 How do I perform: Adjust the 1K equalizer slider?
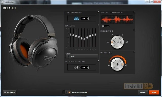(x=84, y=39)
